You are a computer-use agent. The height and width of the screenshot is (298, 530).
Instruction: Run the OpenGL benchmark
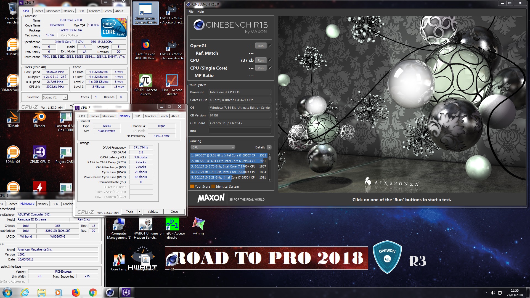[x=261, y=46]
